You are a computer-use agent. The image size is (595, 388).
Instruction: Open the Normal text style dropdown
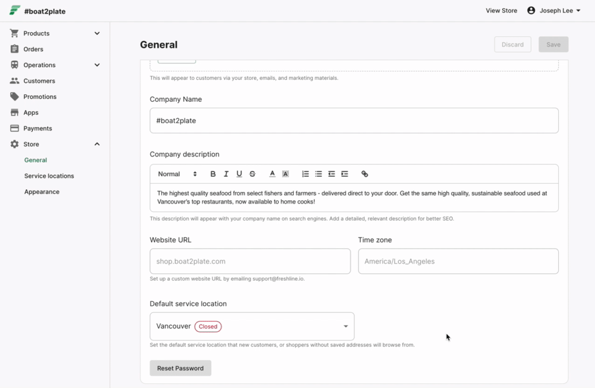(x=177, y=174)
